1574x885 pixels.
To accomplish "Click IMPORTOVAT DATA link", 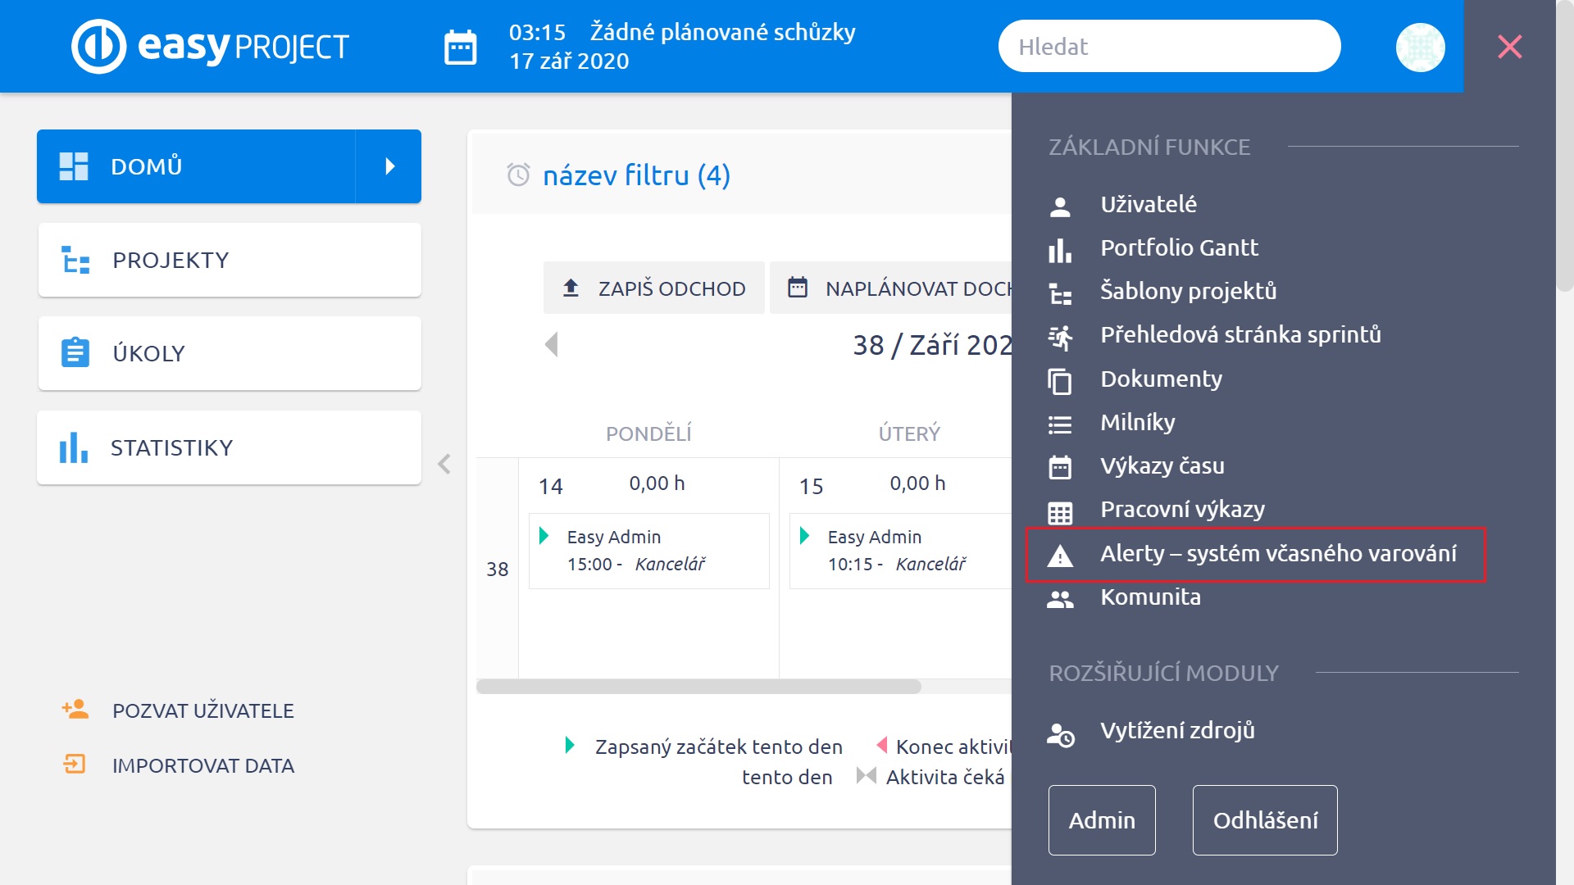I will click(203, 765).
